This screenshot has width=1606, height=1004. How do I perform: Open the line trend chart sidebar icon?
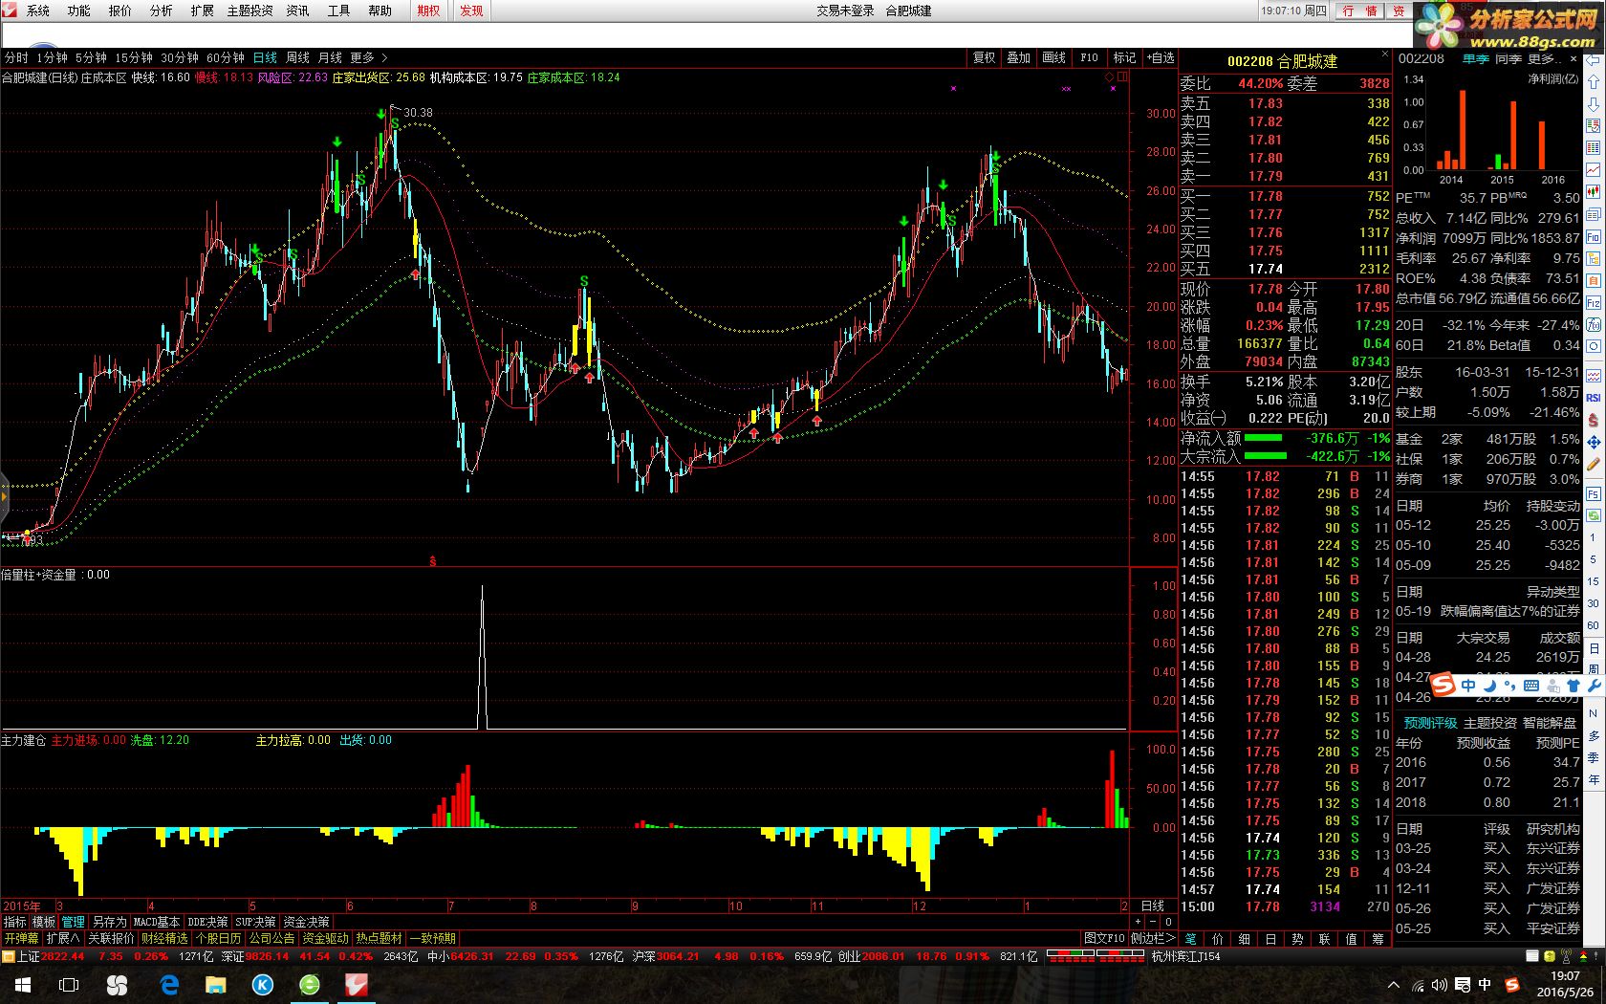(1594, 169)
